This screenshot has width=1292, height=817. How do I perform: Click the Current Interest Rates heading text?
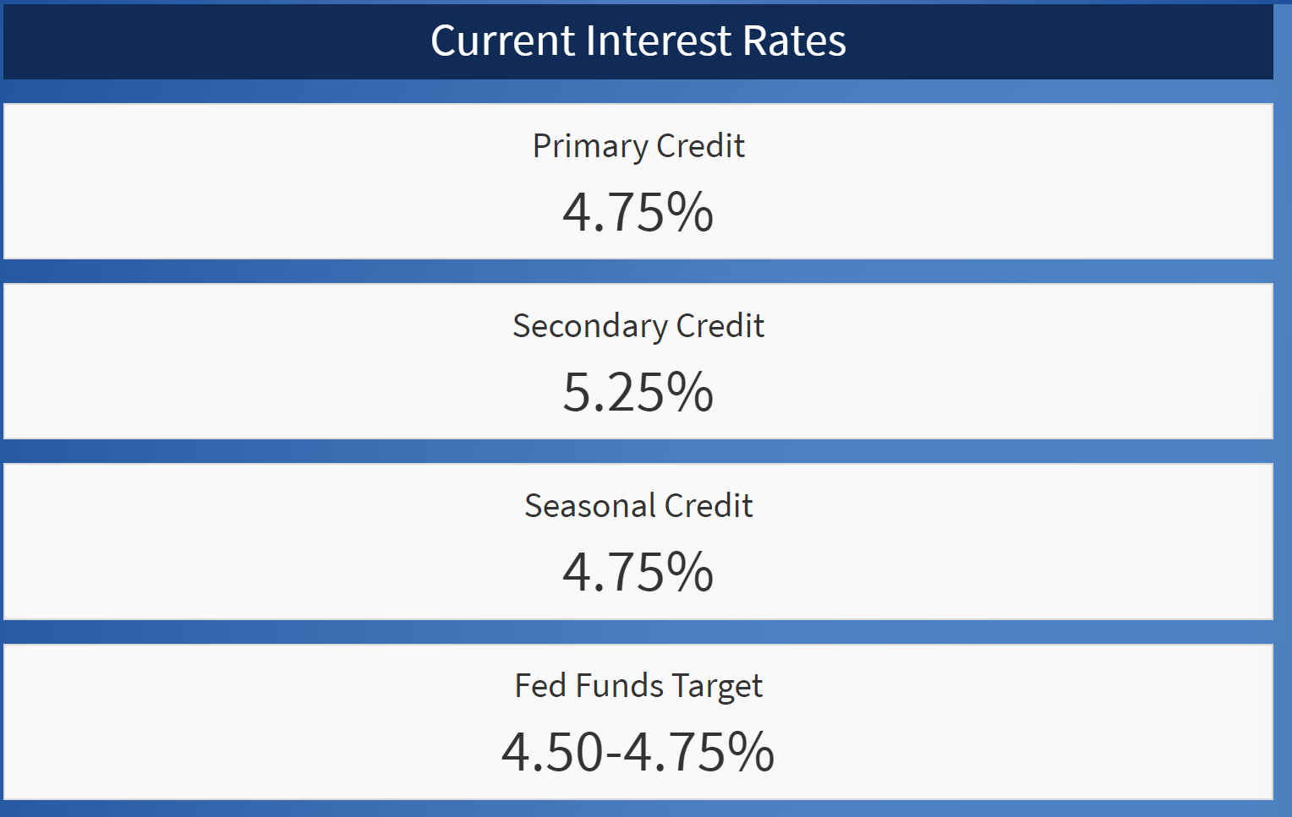pos(638,41)
